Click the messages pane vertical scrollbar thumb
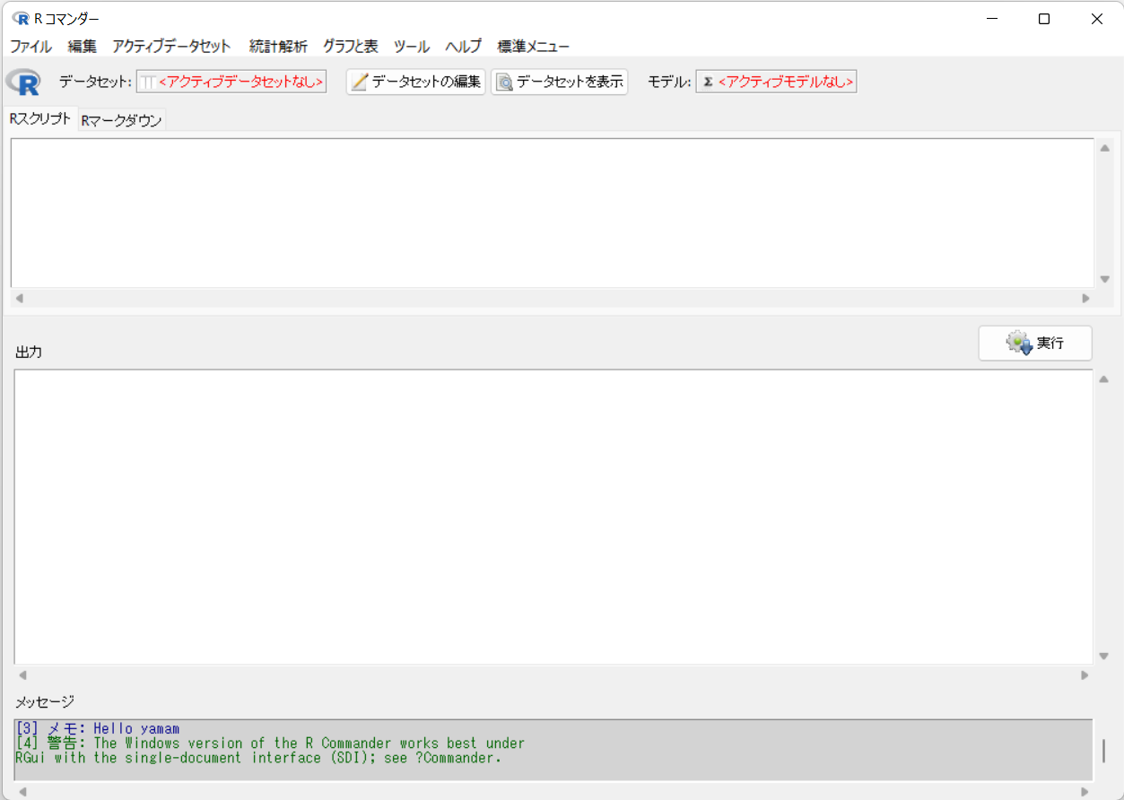Screen dimensions: 1124x800 (x=1104, y=749)
